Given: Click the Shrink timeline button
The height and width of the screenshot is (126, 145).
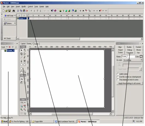Looking at the screenshot, I should click(10, 38).
